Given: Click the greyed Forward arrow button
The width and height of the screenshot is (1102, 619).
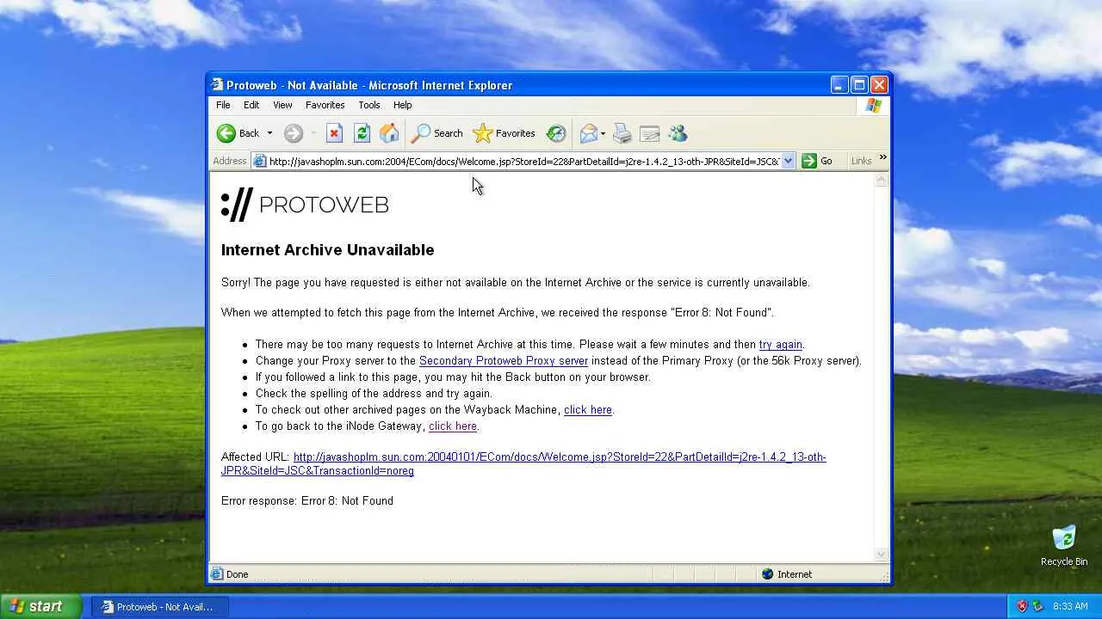Looking at the screenshot, I should tap(294, 133).
